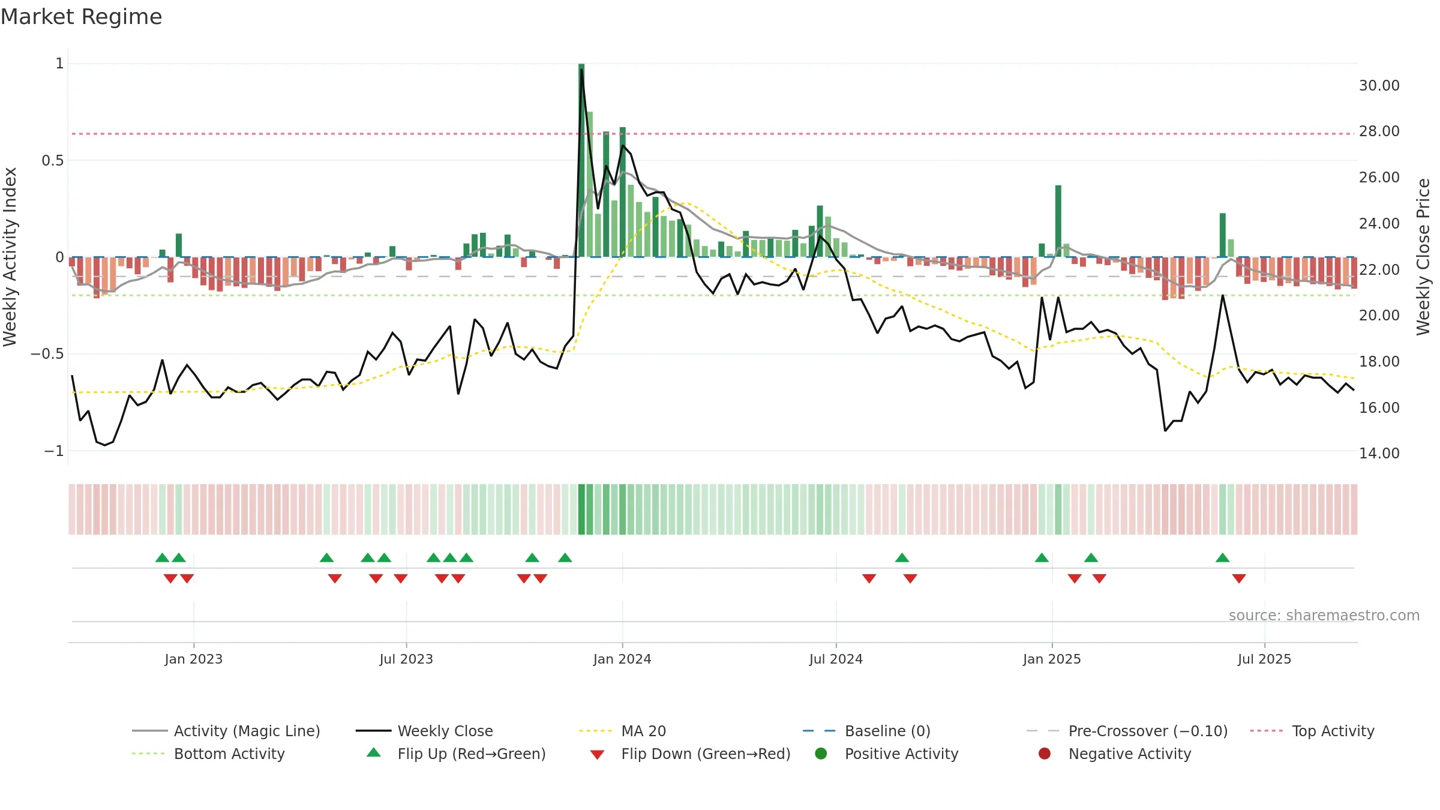Click the 14.00 price axis label
The image size is (1440, 810).
point(1379,454)
